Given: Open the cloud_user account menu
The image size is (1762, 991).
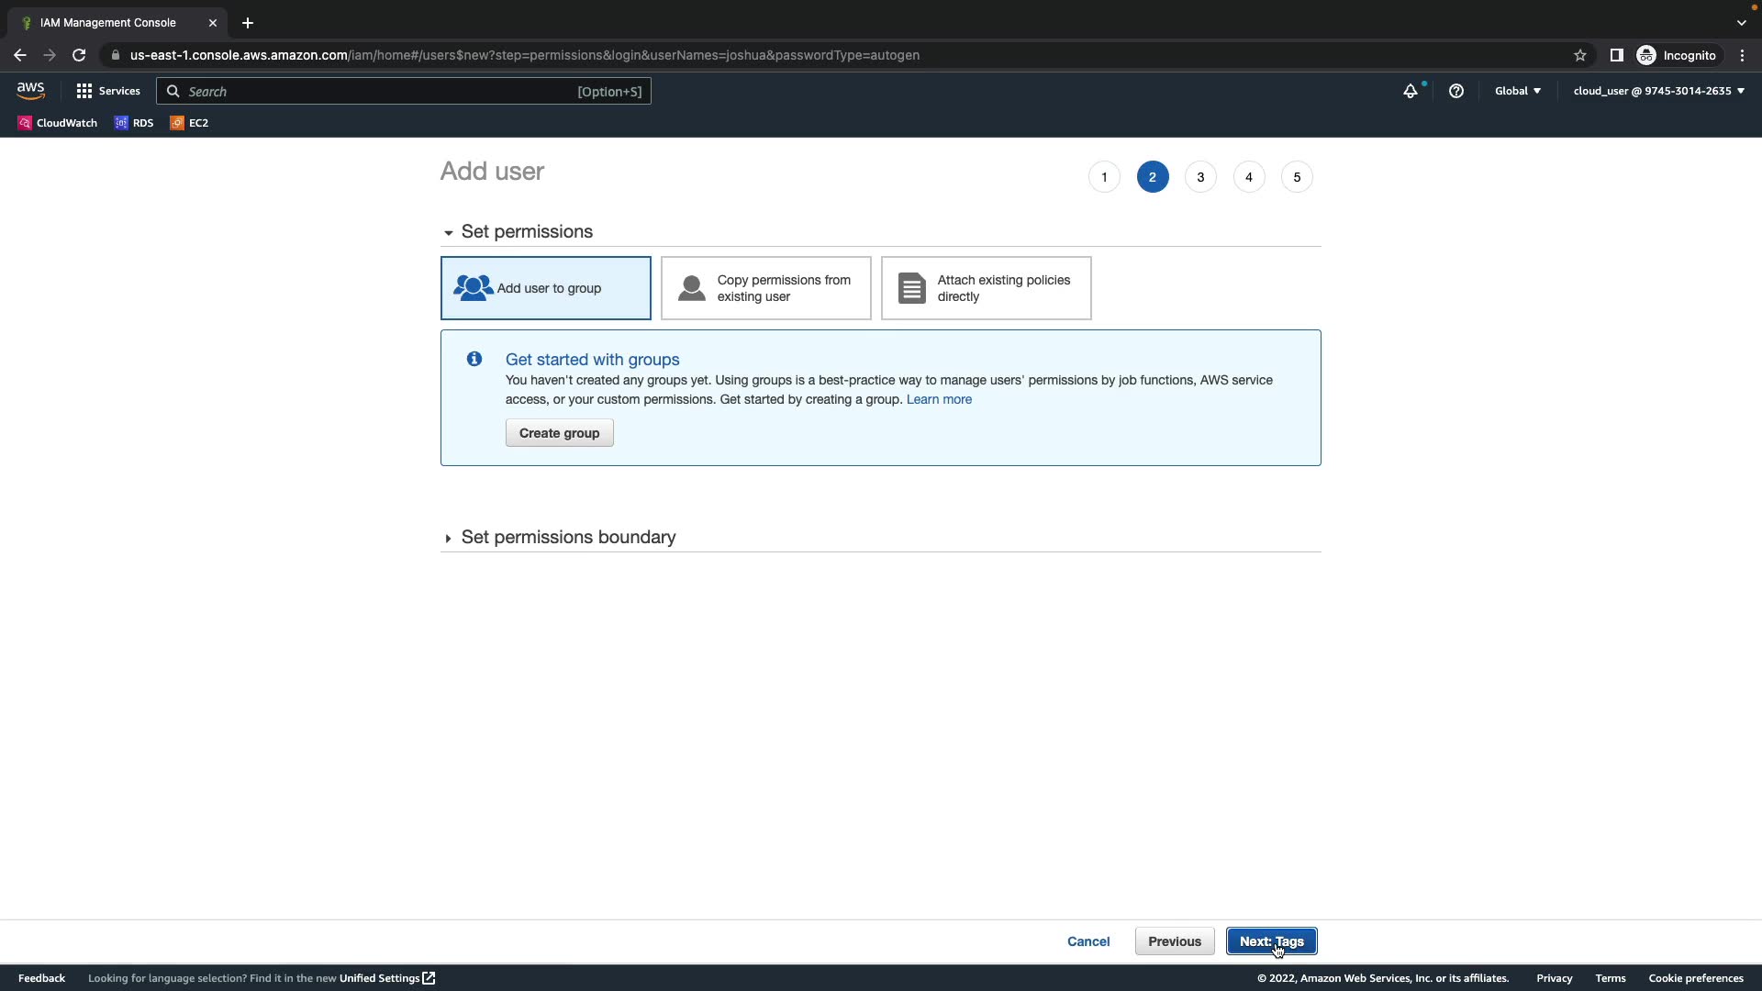Looking at the screenshot, I should pyautogui.click(x=1657, y=91).
